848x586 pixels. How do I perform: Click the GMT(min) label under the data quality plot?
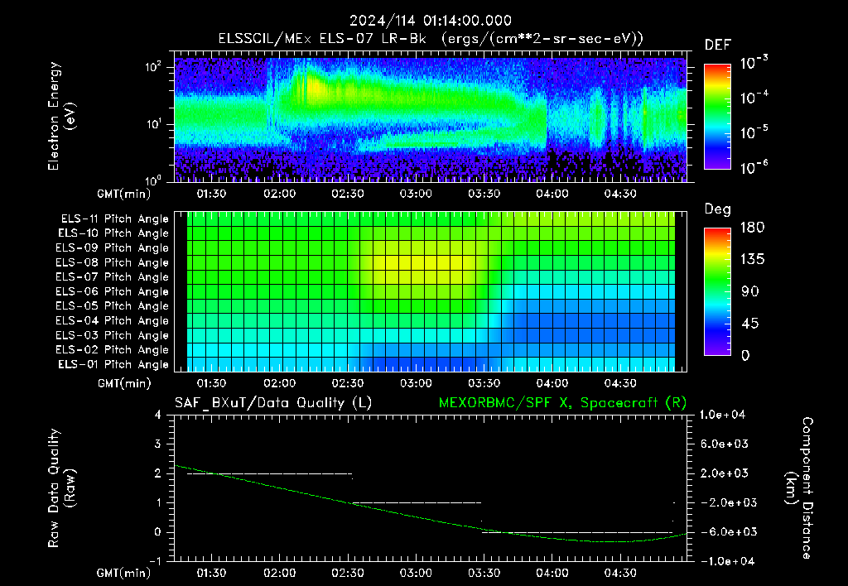point(124,573)
